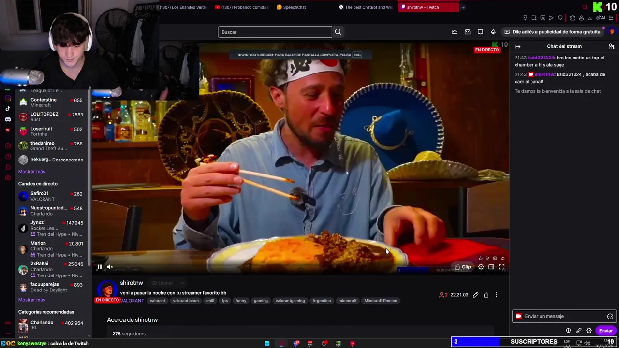The height and width of the screenshot is (348, 619).
Task: Click shirotnw channel avatar
Action: click(x=107, y=290)
